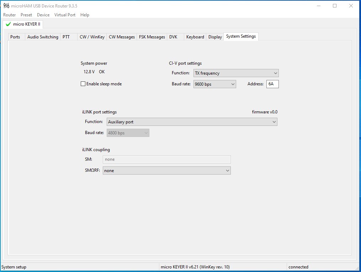Open the CW / WinKey tab
The height and width of the screenshot is (272, 361).
coord(92,37)
